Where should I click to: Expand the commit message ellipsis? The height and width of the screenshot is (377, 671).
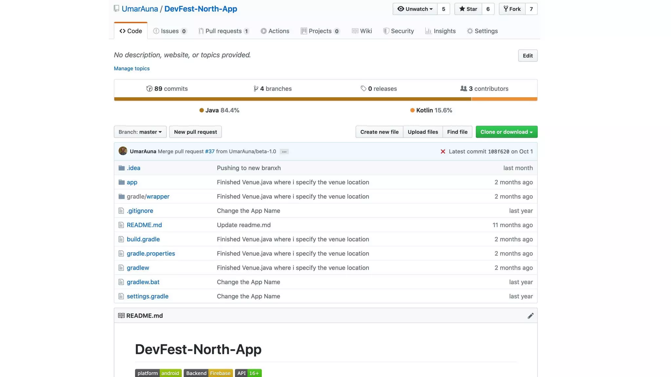tap(284, 152)
